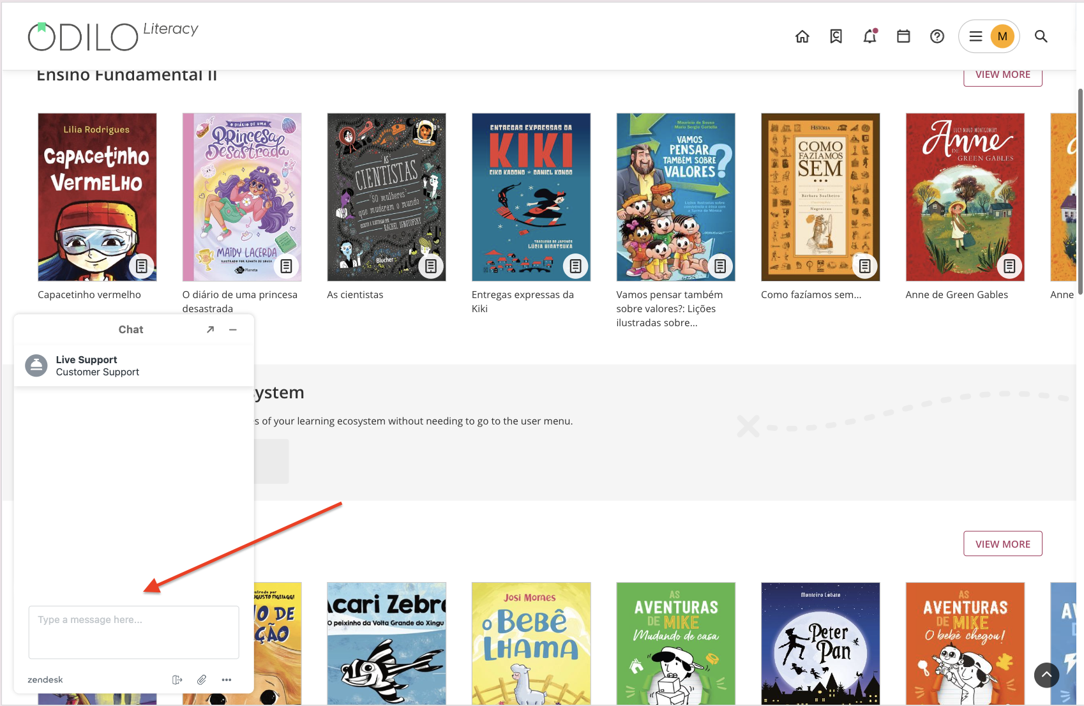Open Vamos Pensar Valores book cover
Screen dimensions: 1084x706
676,197
